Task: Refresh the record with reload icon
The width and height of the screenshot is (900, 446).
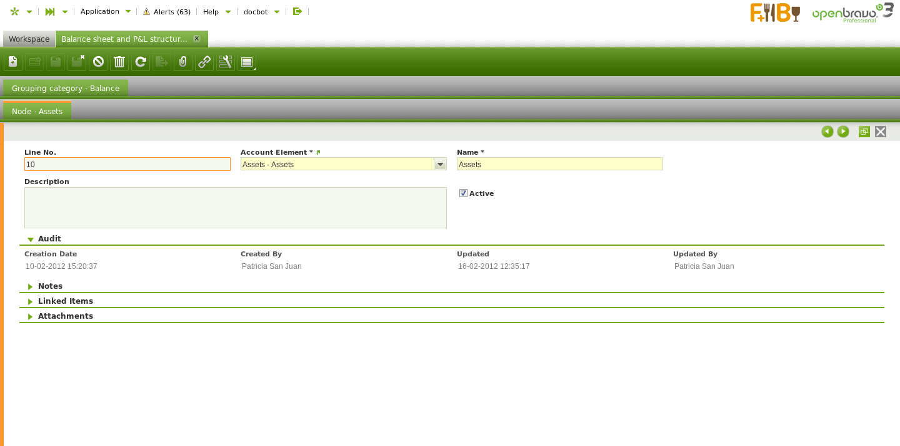Action: click(x=141, y=62)
